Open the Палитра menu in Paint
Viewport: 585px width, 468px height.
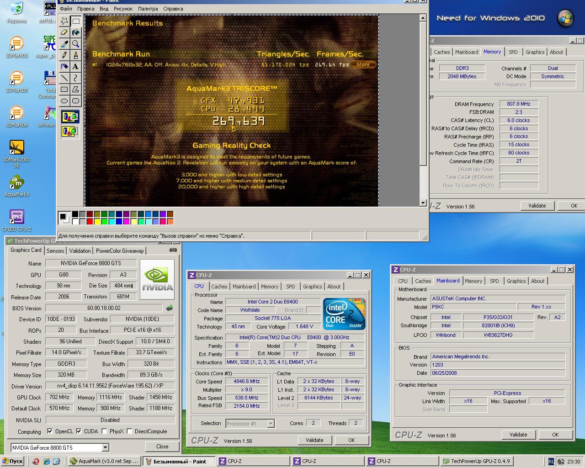tap(148, 9)
